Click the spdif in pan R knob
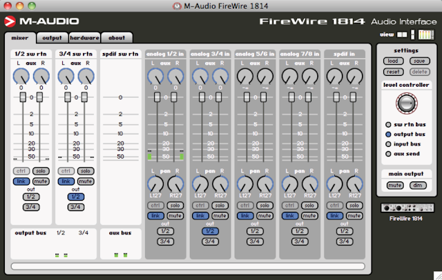Screen dimensions: 442x280 pos(355,184)
